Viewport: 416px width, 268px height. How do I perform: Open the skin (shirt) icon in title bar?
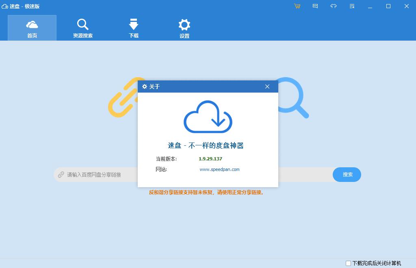click(x=334, y=6)
